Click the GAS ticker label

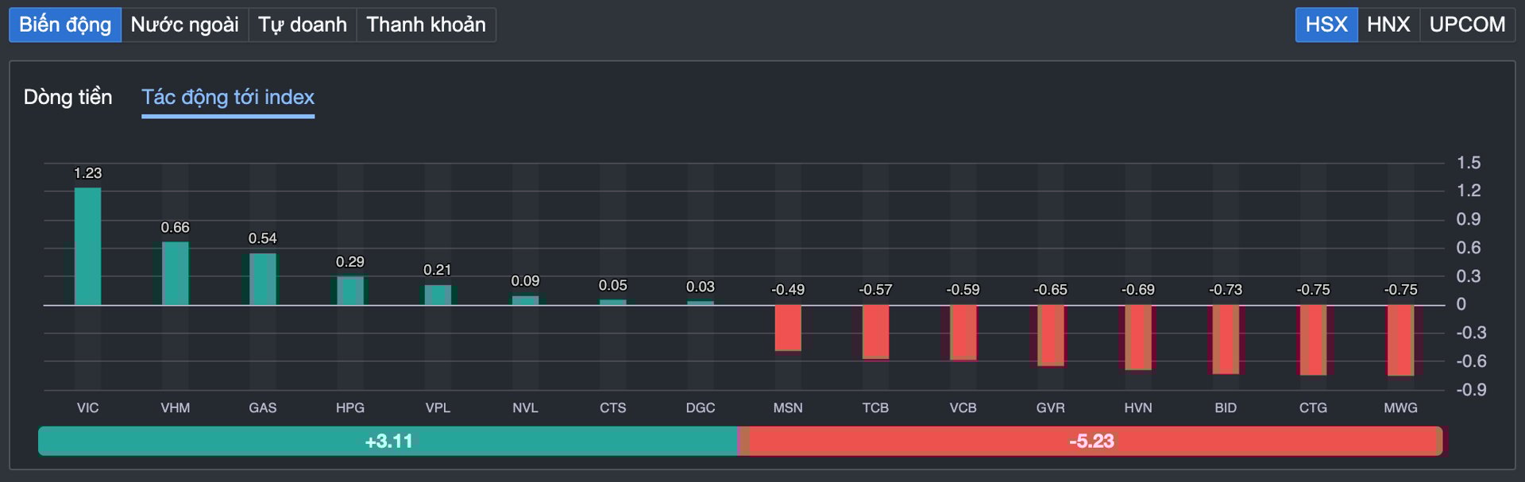tap(263, 407)
